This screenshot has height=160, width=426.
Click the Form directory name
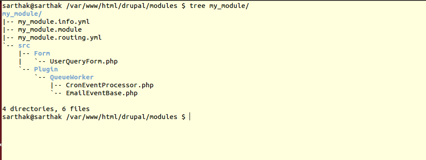42,53
